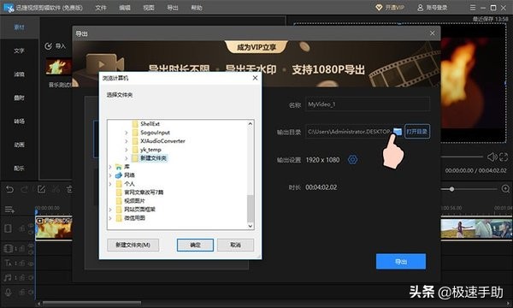Select the 微信用图 folder
Viewport: 513px width, 308px height.
[134, 217]
